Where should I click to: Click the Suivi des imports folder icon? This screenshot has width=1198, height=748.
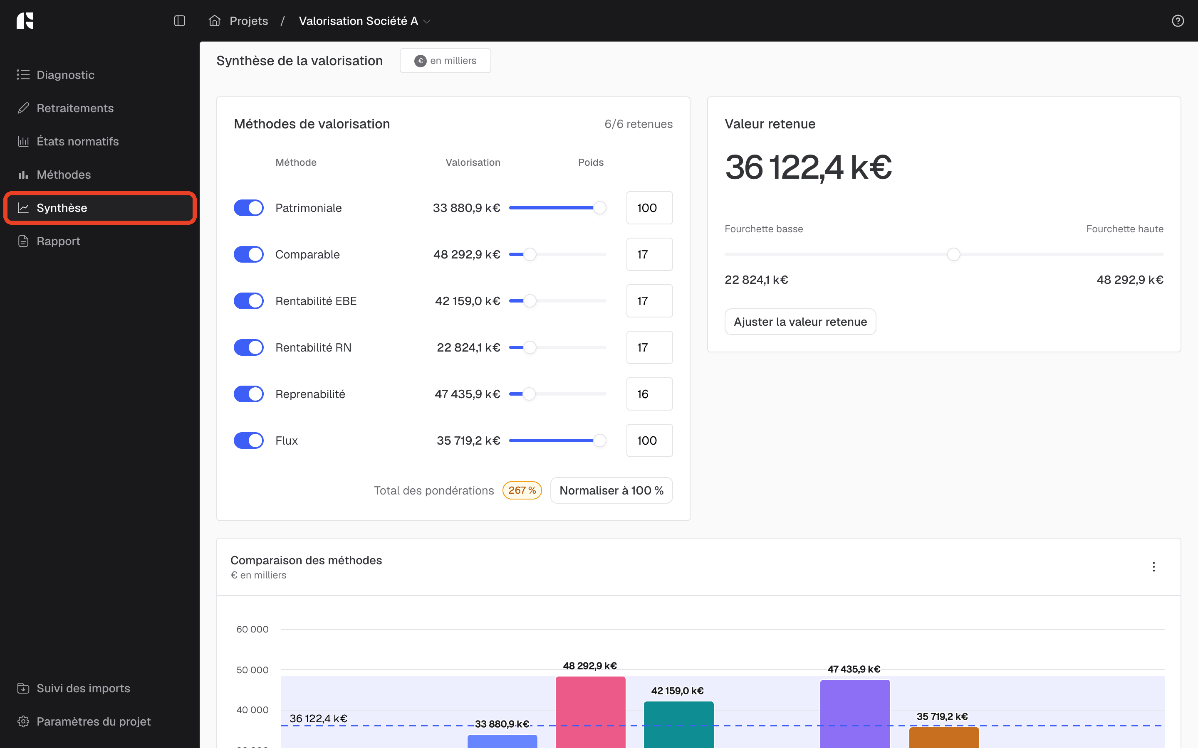coord(23,688)
